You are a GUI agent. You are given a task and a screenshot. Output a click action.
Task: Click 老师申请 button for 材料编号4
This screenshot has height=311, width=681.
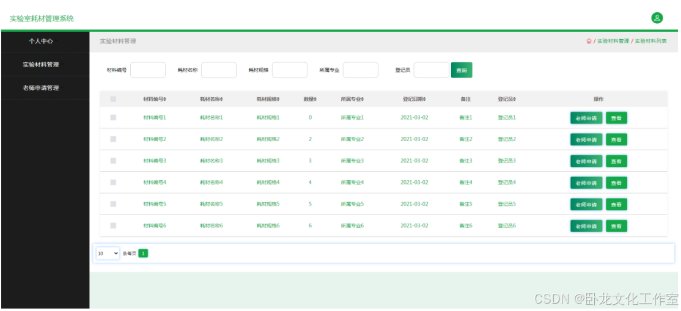[x=586, y=183]
